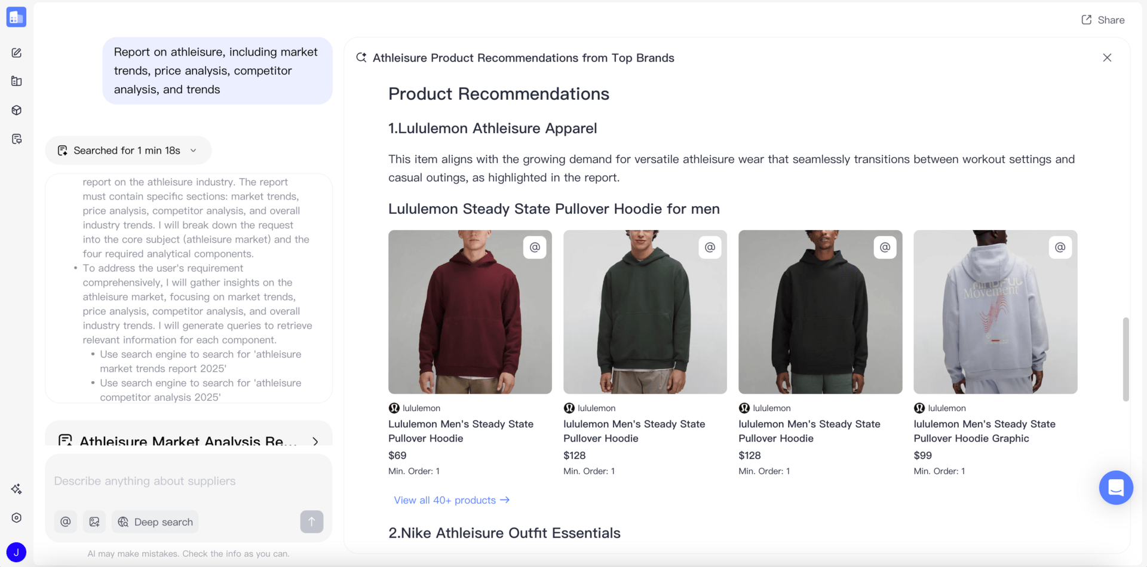The width and height of the screenshot is (1147, 567).
Task: Click the sparkles AI icon in sidebar
Action: click(16, 489)
